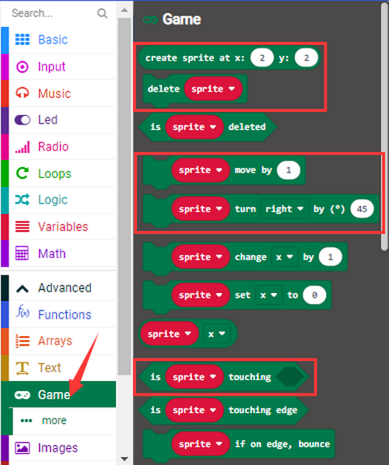Open the Basic category grid icon

23,40
